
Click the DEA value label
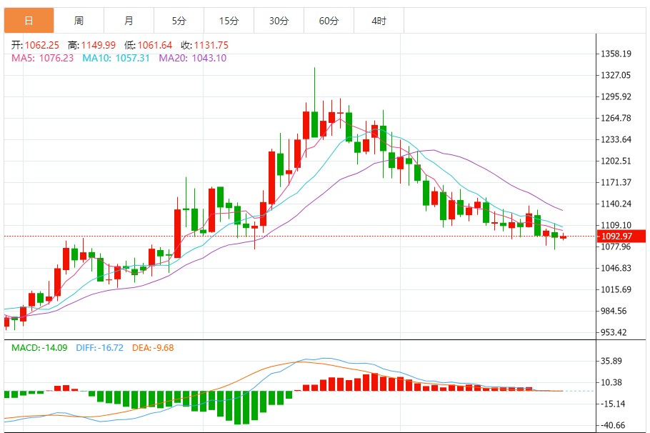(153, 347)
